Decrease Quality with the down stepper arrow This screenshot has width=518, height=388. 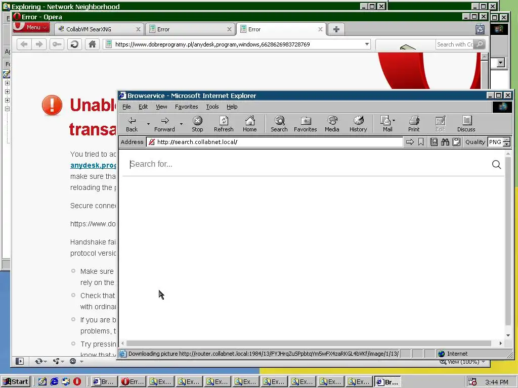click(x=506, y=144)
